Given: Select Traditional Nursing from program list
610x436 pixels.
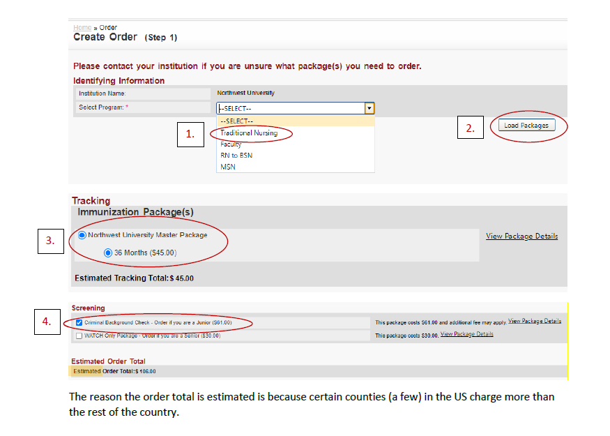Looking at the screenshot, I should 249,133.
